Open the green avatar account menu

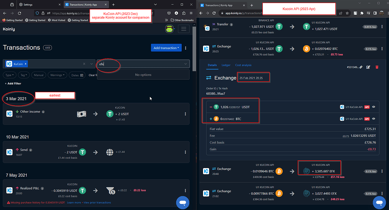[170, 29]
